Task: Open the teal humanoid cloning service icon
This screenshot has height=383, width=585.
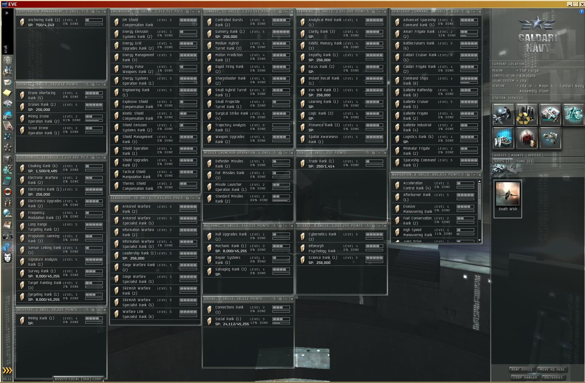Action: pyautogui.click(x=573, y=115)
